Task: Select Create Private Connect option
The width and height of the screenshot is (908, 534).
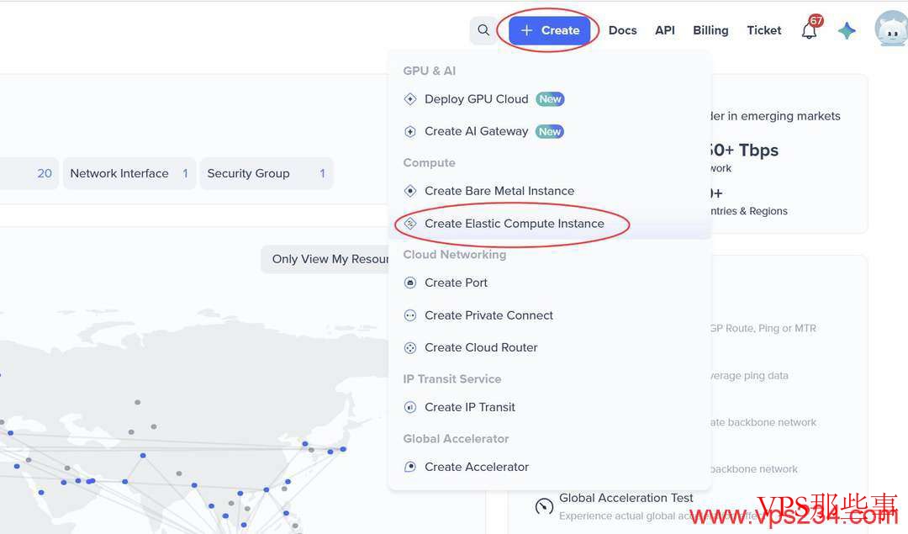Action: 488,315
